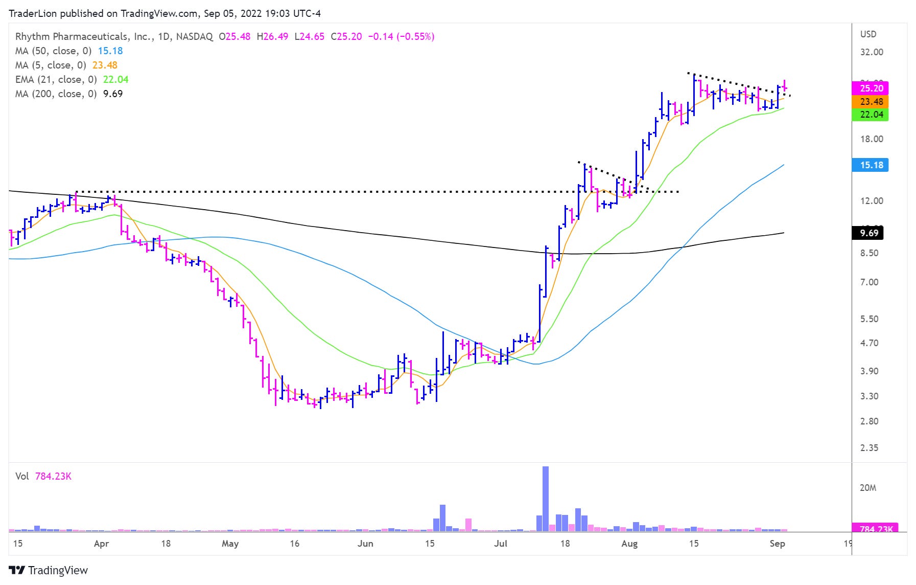Select the EMA (21, close, 0) indicator label
916x585 pixels.
[56, 80]
